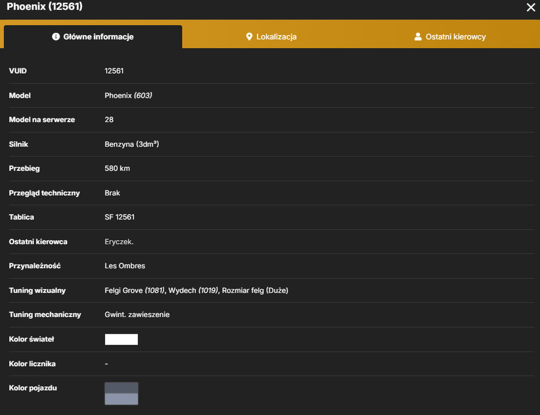Open the Ostatni kierowcy tab

pos(450,37)
